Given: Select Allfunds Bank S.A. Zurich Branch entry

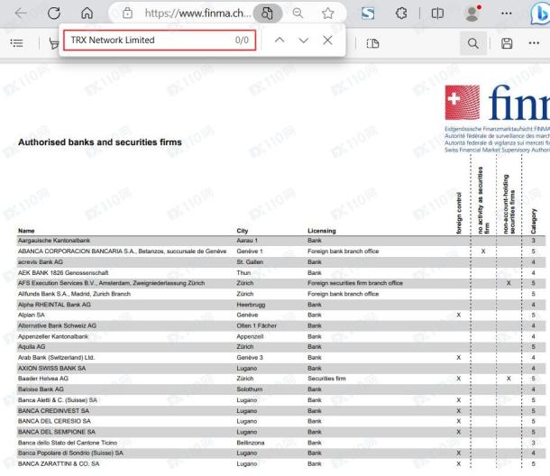Looking at the screenshot, I should click(74, 294).
